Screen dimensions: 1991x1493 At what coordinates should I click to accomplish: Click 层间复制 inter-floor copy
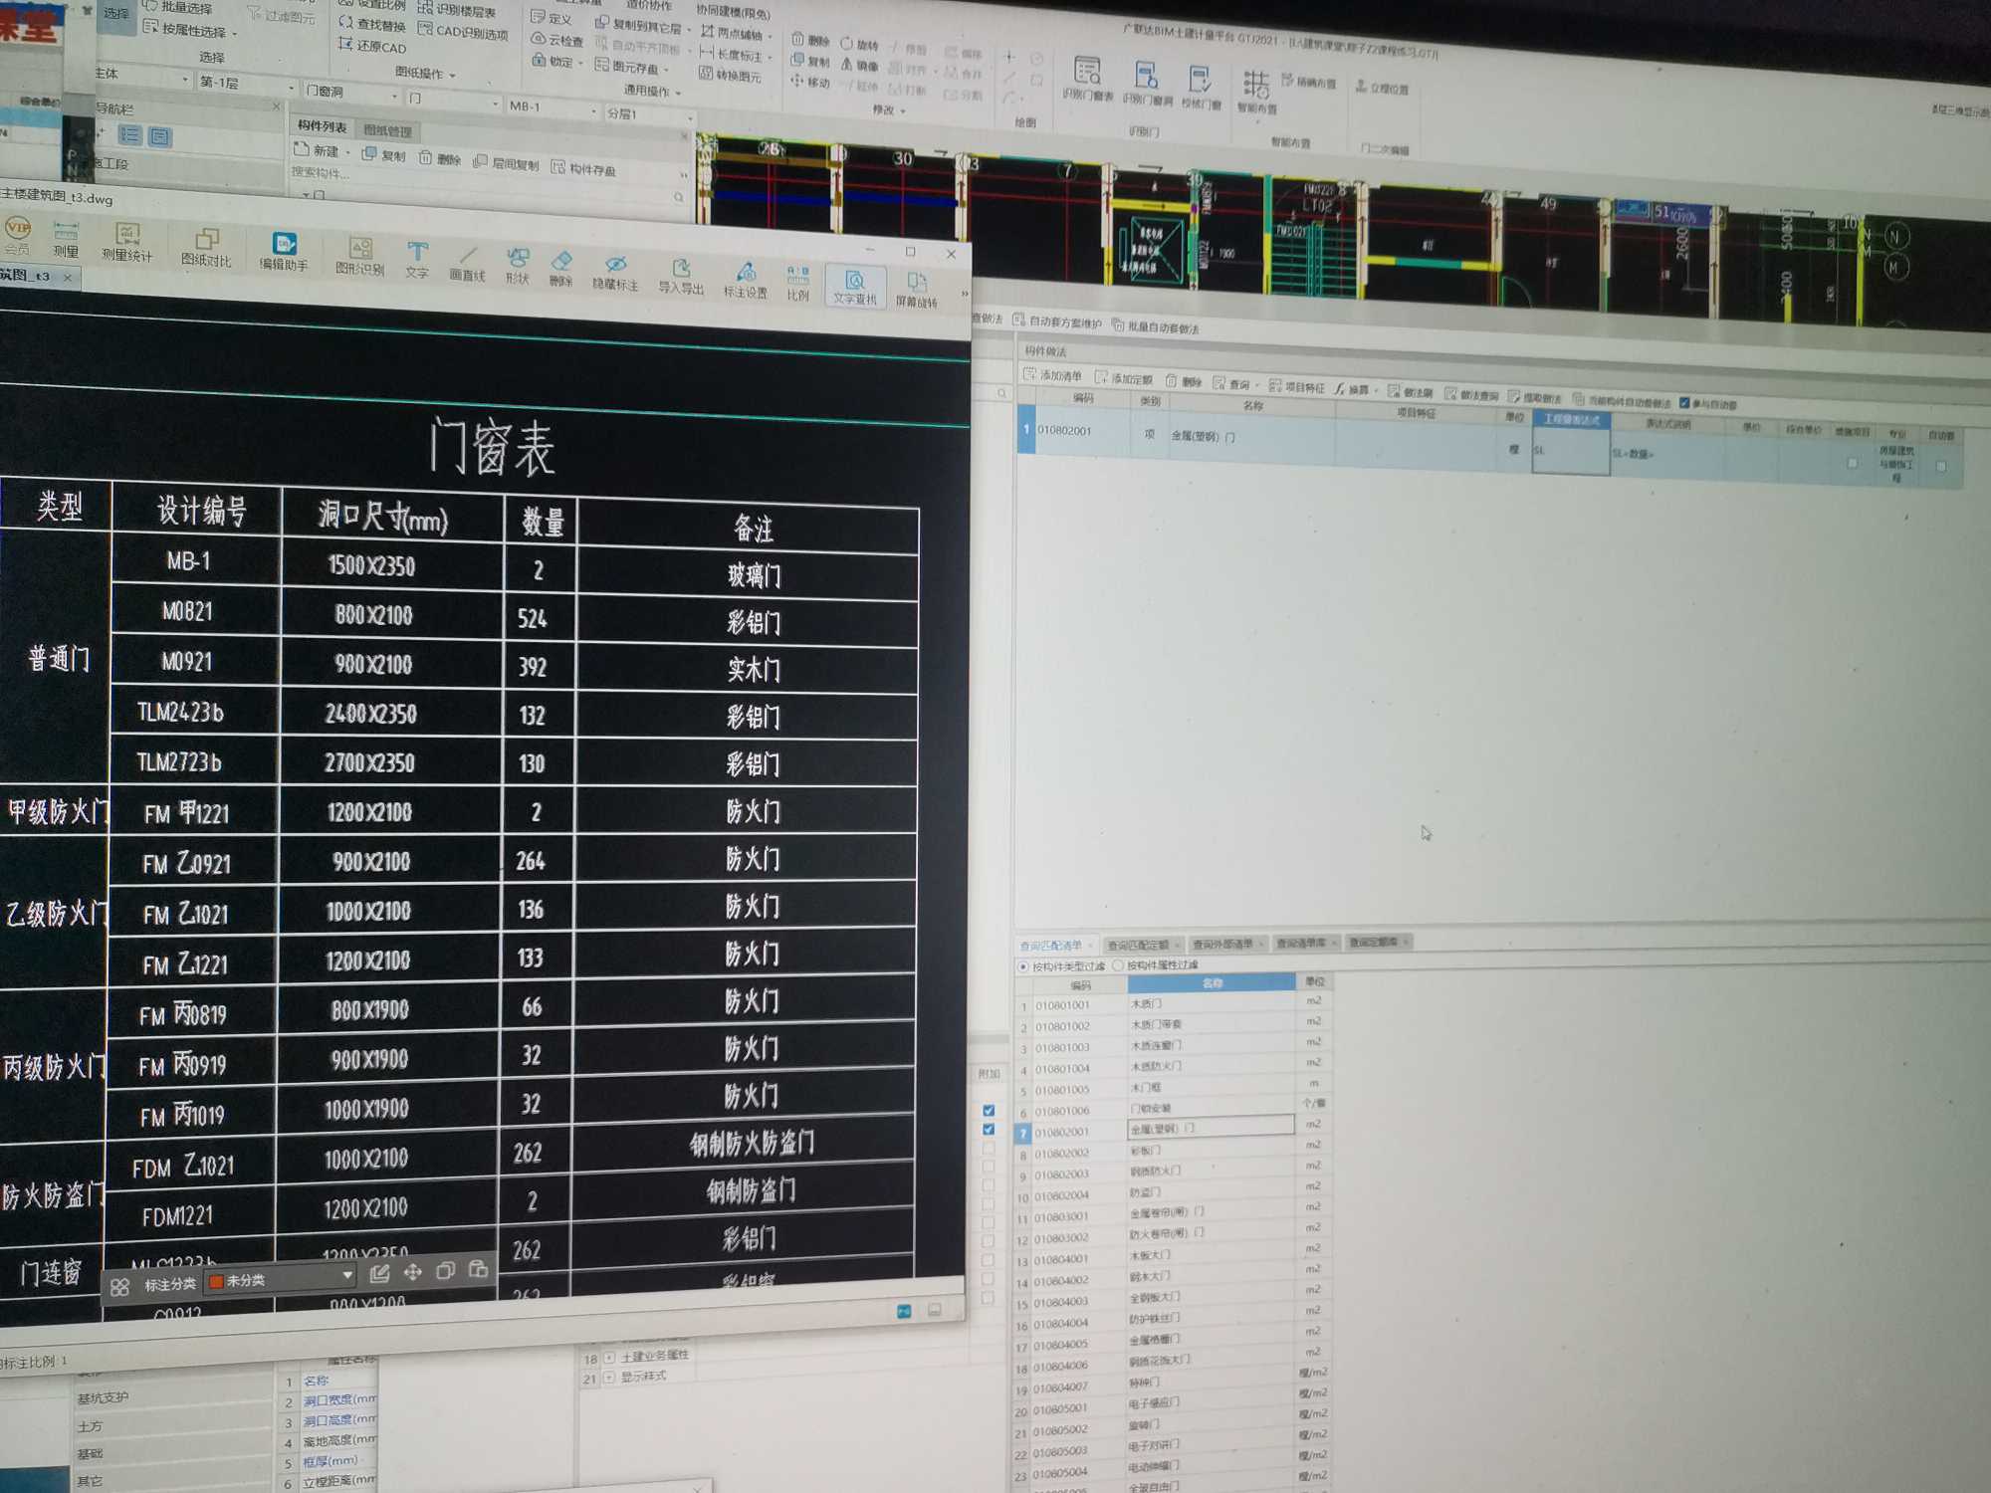click(507, 163)
